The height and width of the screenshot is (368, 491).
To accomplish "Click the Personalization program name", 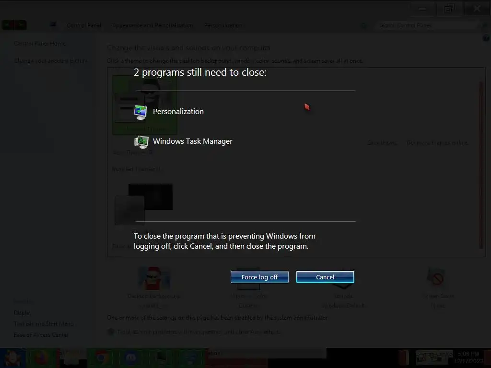I will pos(178,111).
